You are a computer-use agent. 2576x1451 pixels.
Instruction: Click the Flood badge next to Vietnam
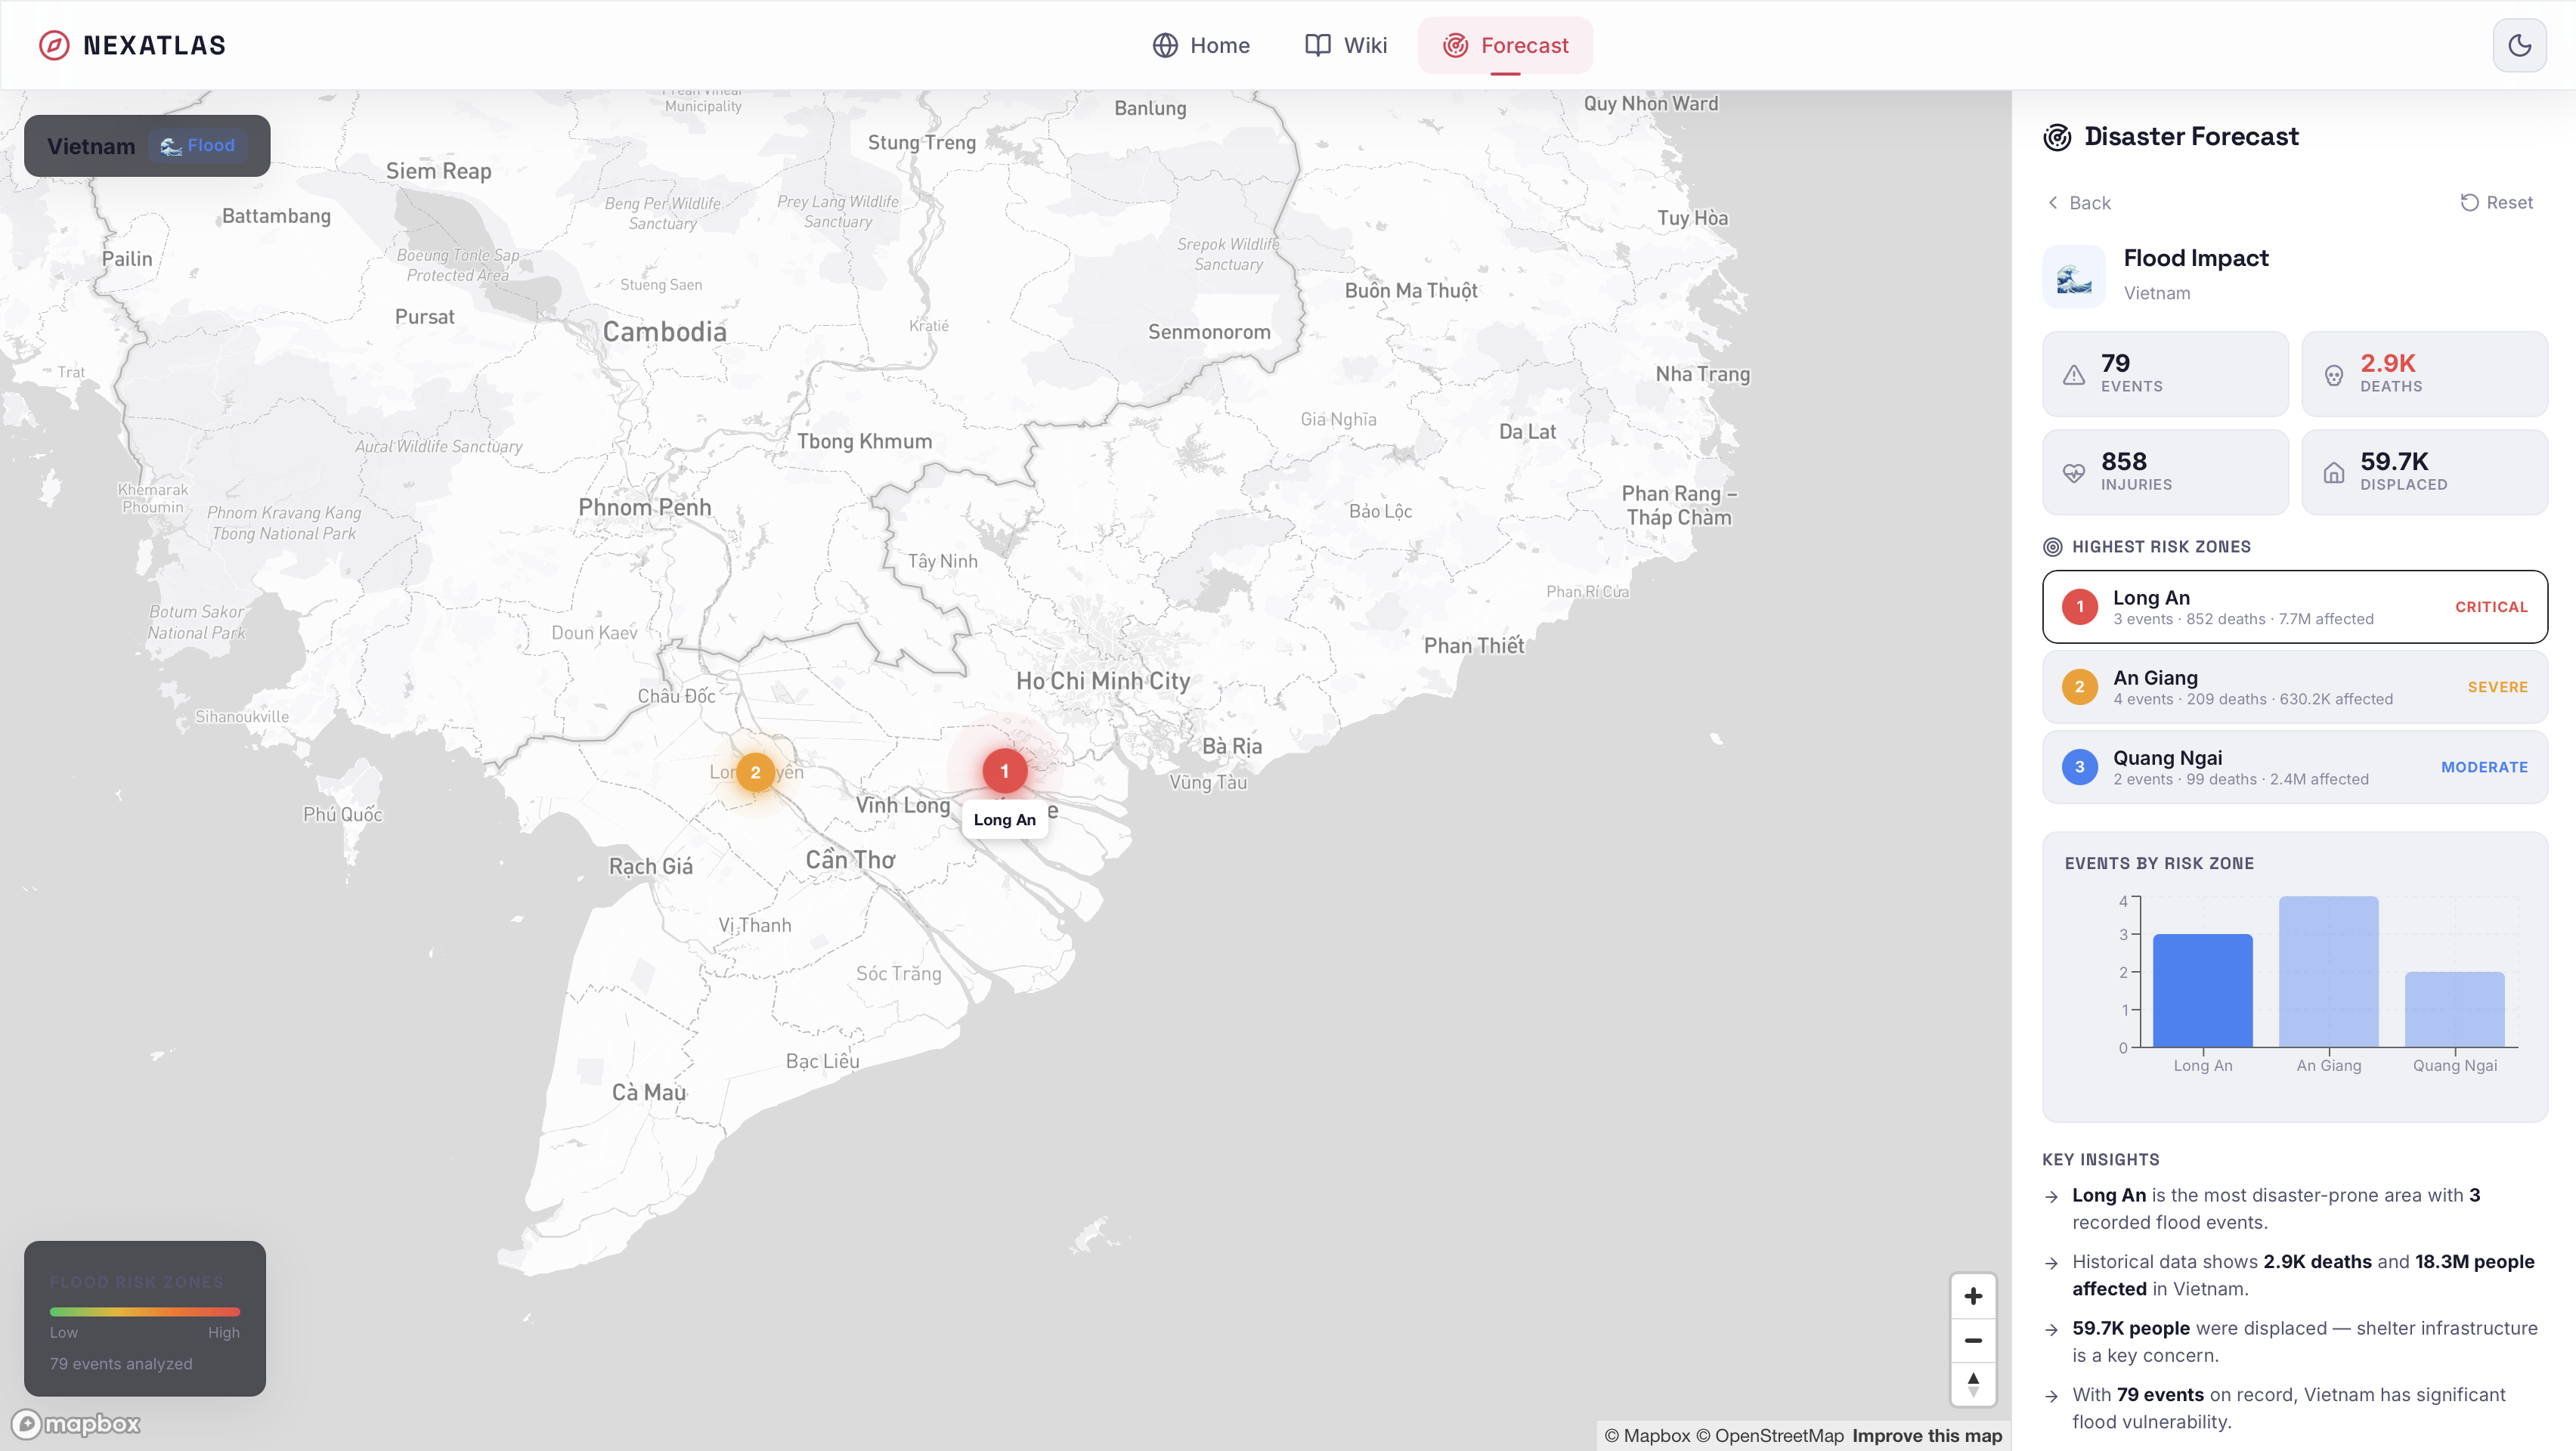(x=198, y=146)
